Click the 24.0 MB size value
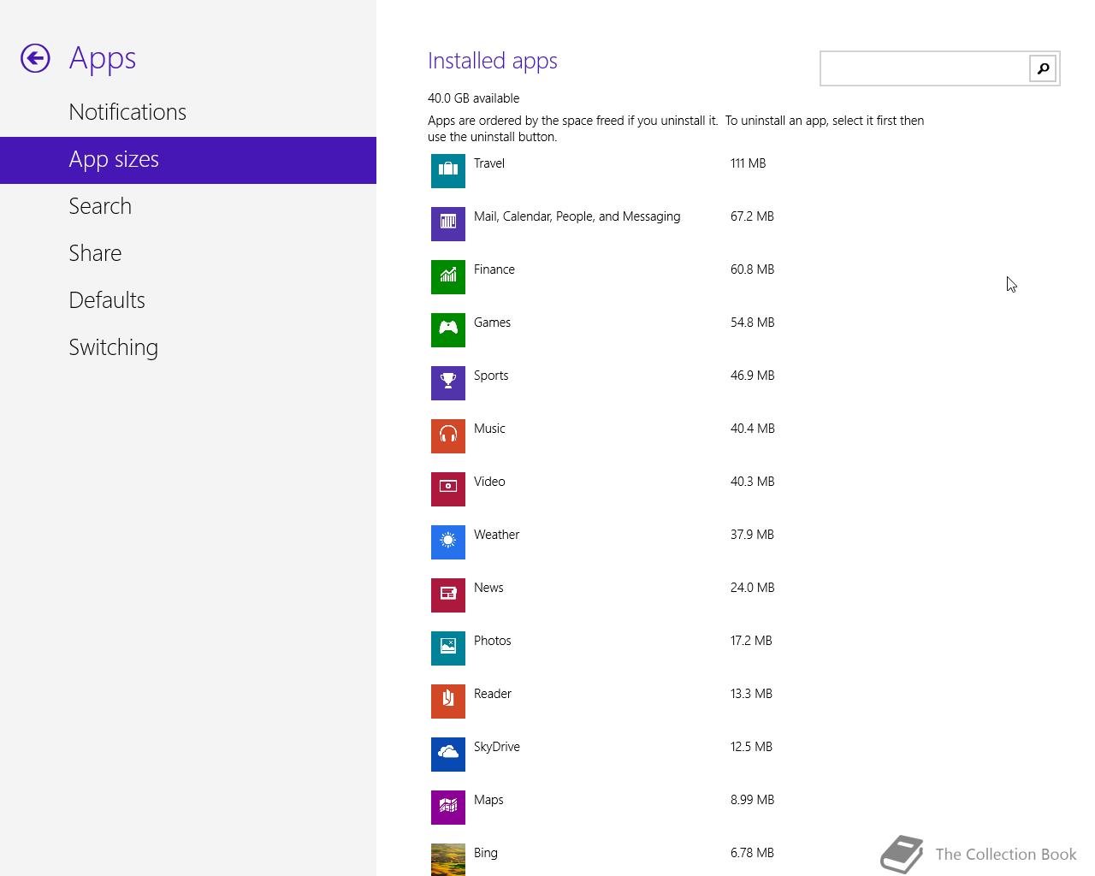 coord(753,588)
